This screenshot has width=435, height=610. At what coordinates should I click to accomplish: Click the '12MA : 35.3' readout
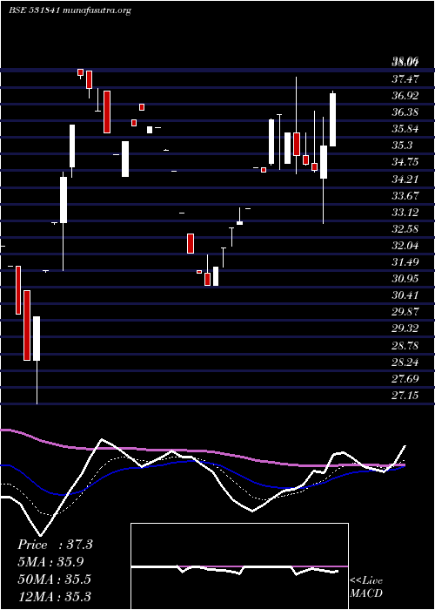(54, 596)
